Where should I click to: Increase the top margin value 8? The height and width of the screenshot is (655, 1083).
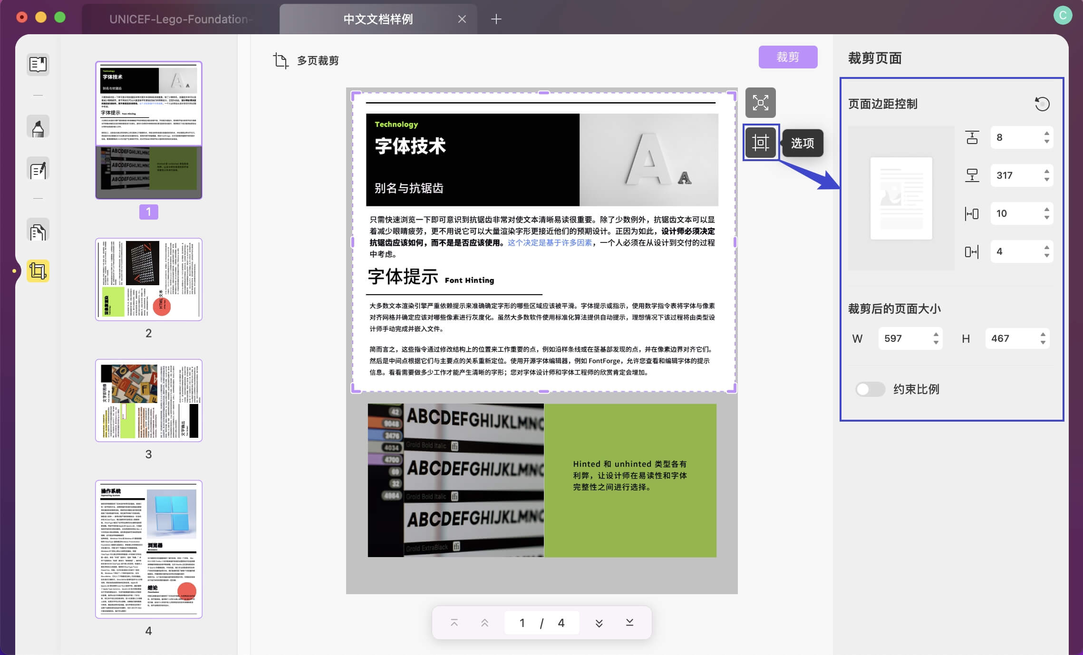[x=1046, y=134]
